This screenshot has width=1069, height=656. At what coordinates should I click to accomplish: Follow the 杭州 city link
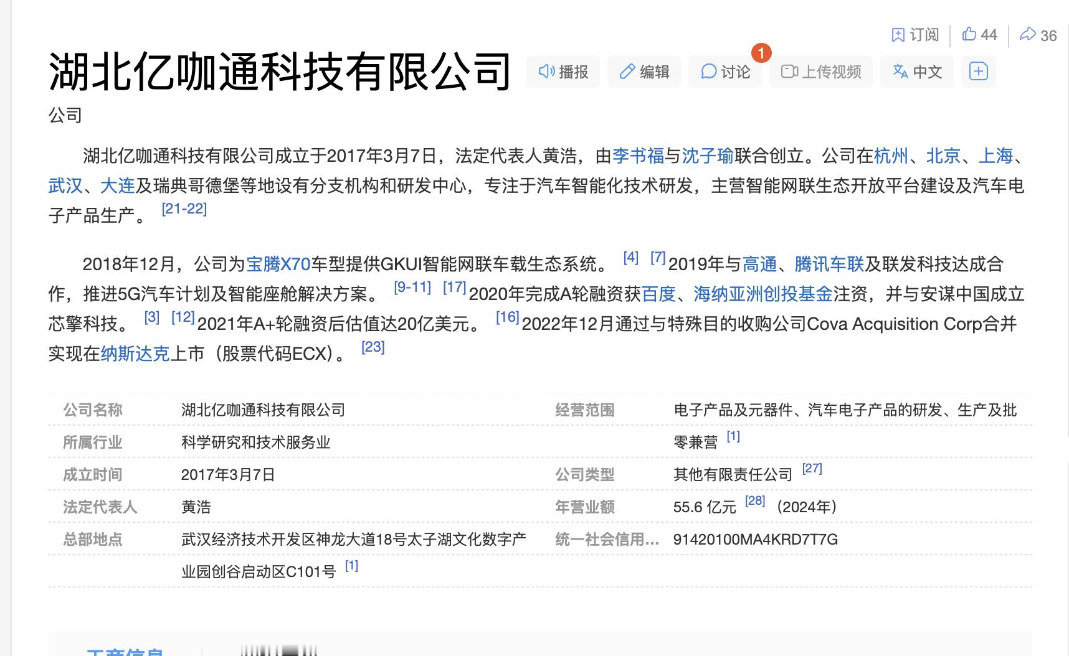tap(891, 156)
